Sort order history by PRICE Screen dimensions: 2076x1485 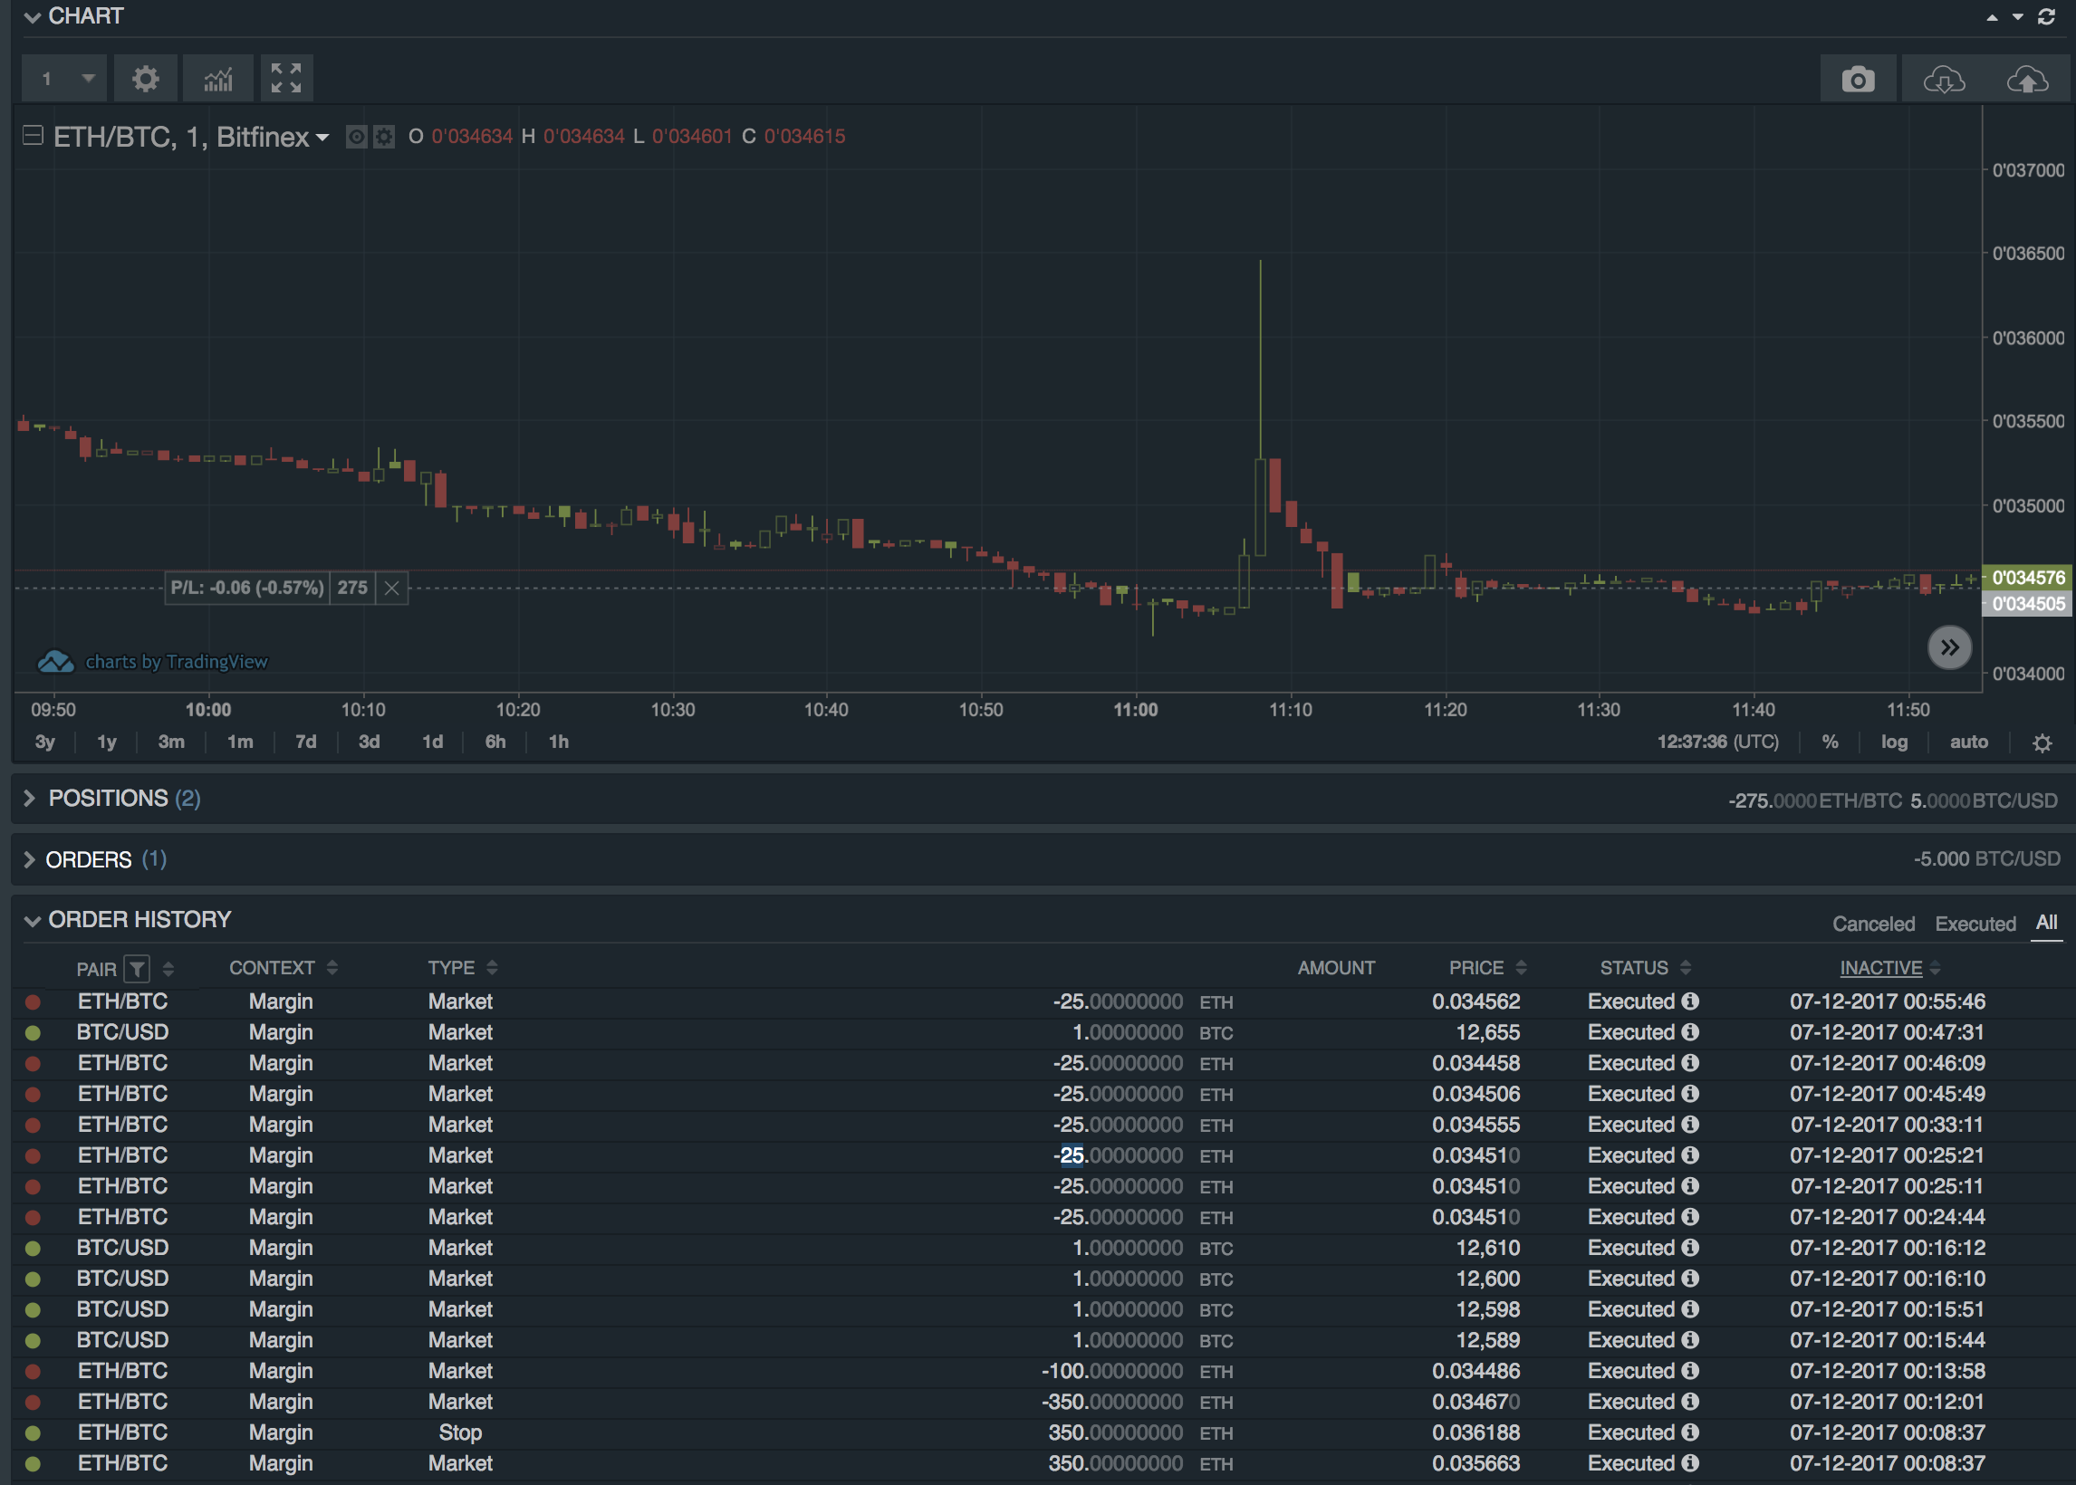tap(1521, 968)
